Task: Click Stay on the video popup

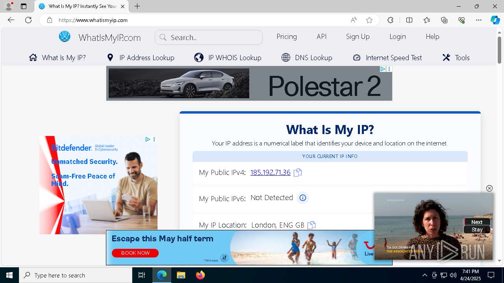Action: pyautogui.click(x=477, y=230)
